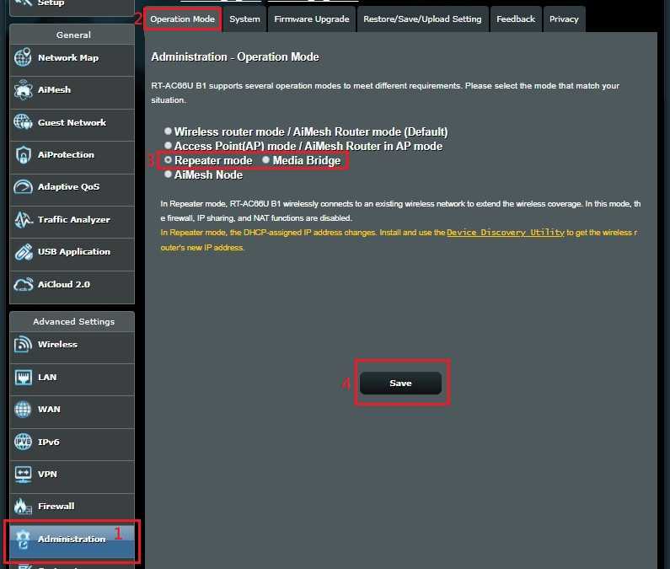The image size is (670, 569).
Task: Click the Save button
Action: [400, 383]
